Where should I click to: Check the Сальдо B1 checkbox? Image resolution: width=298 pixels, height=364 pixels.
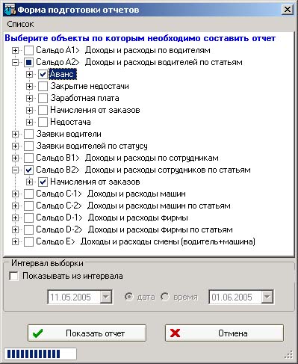tap(29, 158)
